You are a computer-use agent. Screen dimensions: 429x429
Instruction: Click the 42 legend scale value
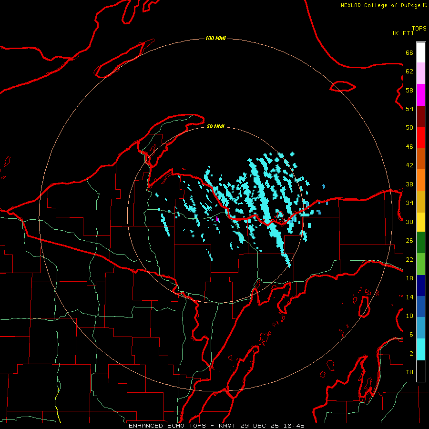coord(409,165)
